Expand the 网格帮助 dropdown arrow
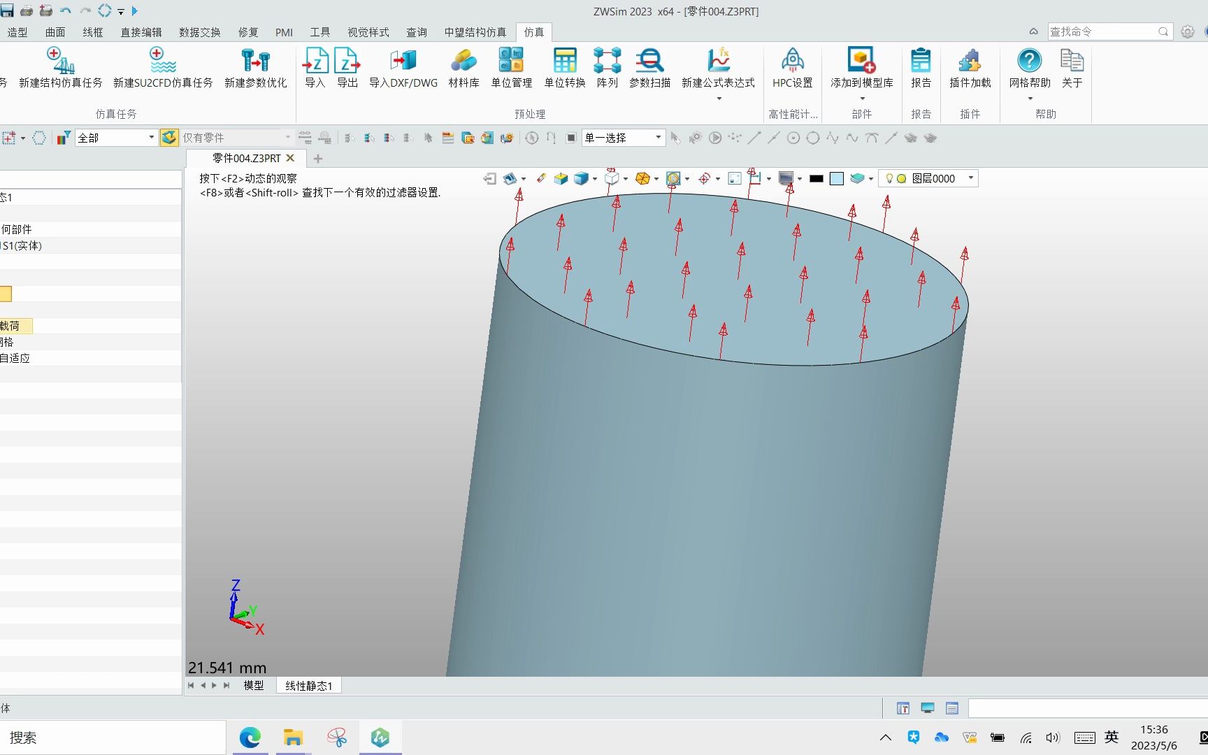This screenshot has width=1208, height=755. click(1030, 99)
